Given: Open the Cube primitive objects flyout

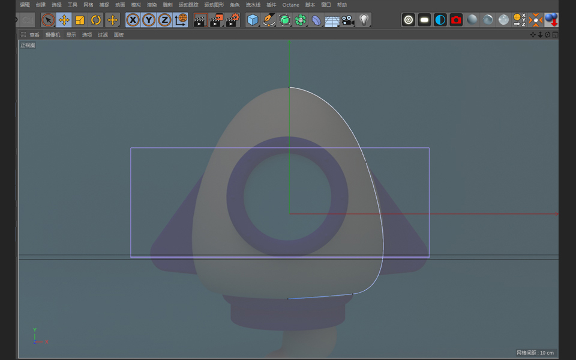Looking at the screenshot, I should 253,20.
